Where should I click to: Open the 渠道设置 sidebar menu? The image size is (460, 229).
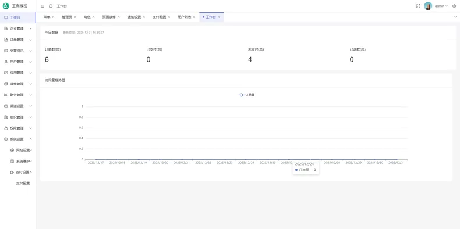click(x=18, y=106)
